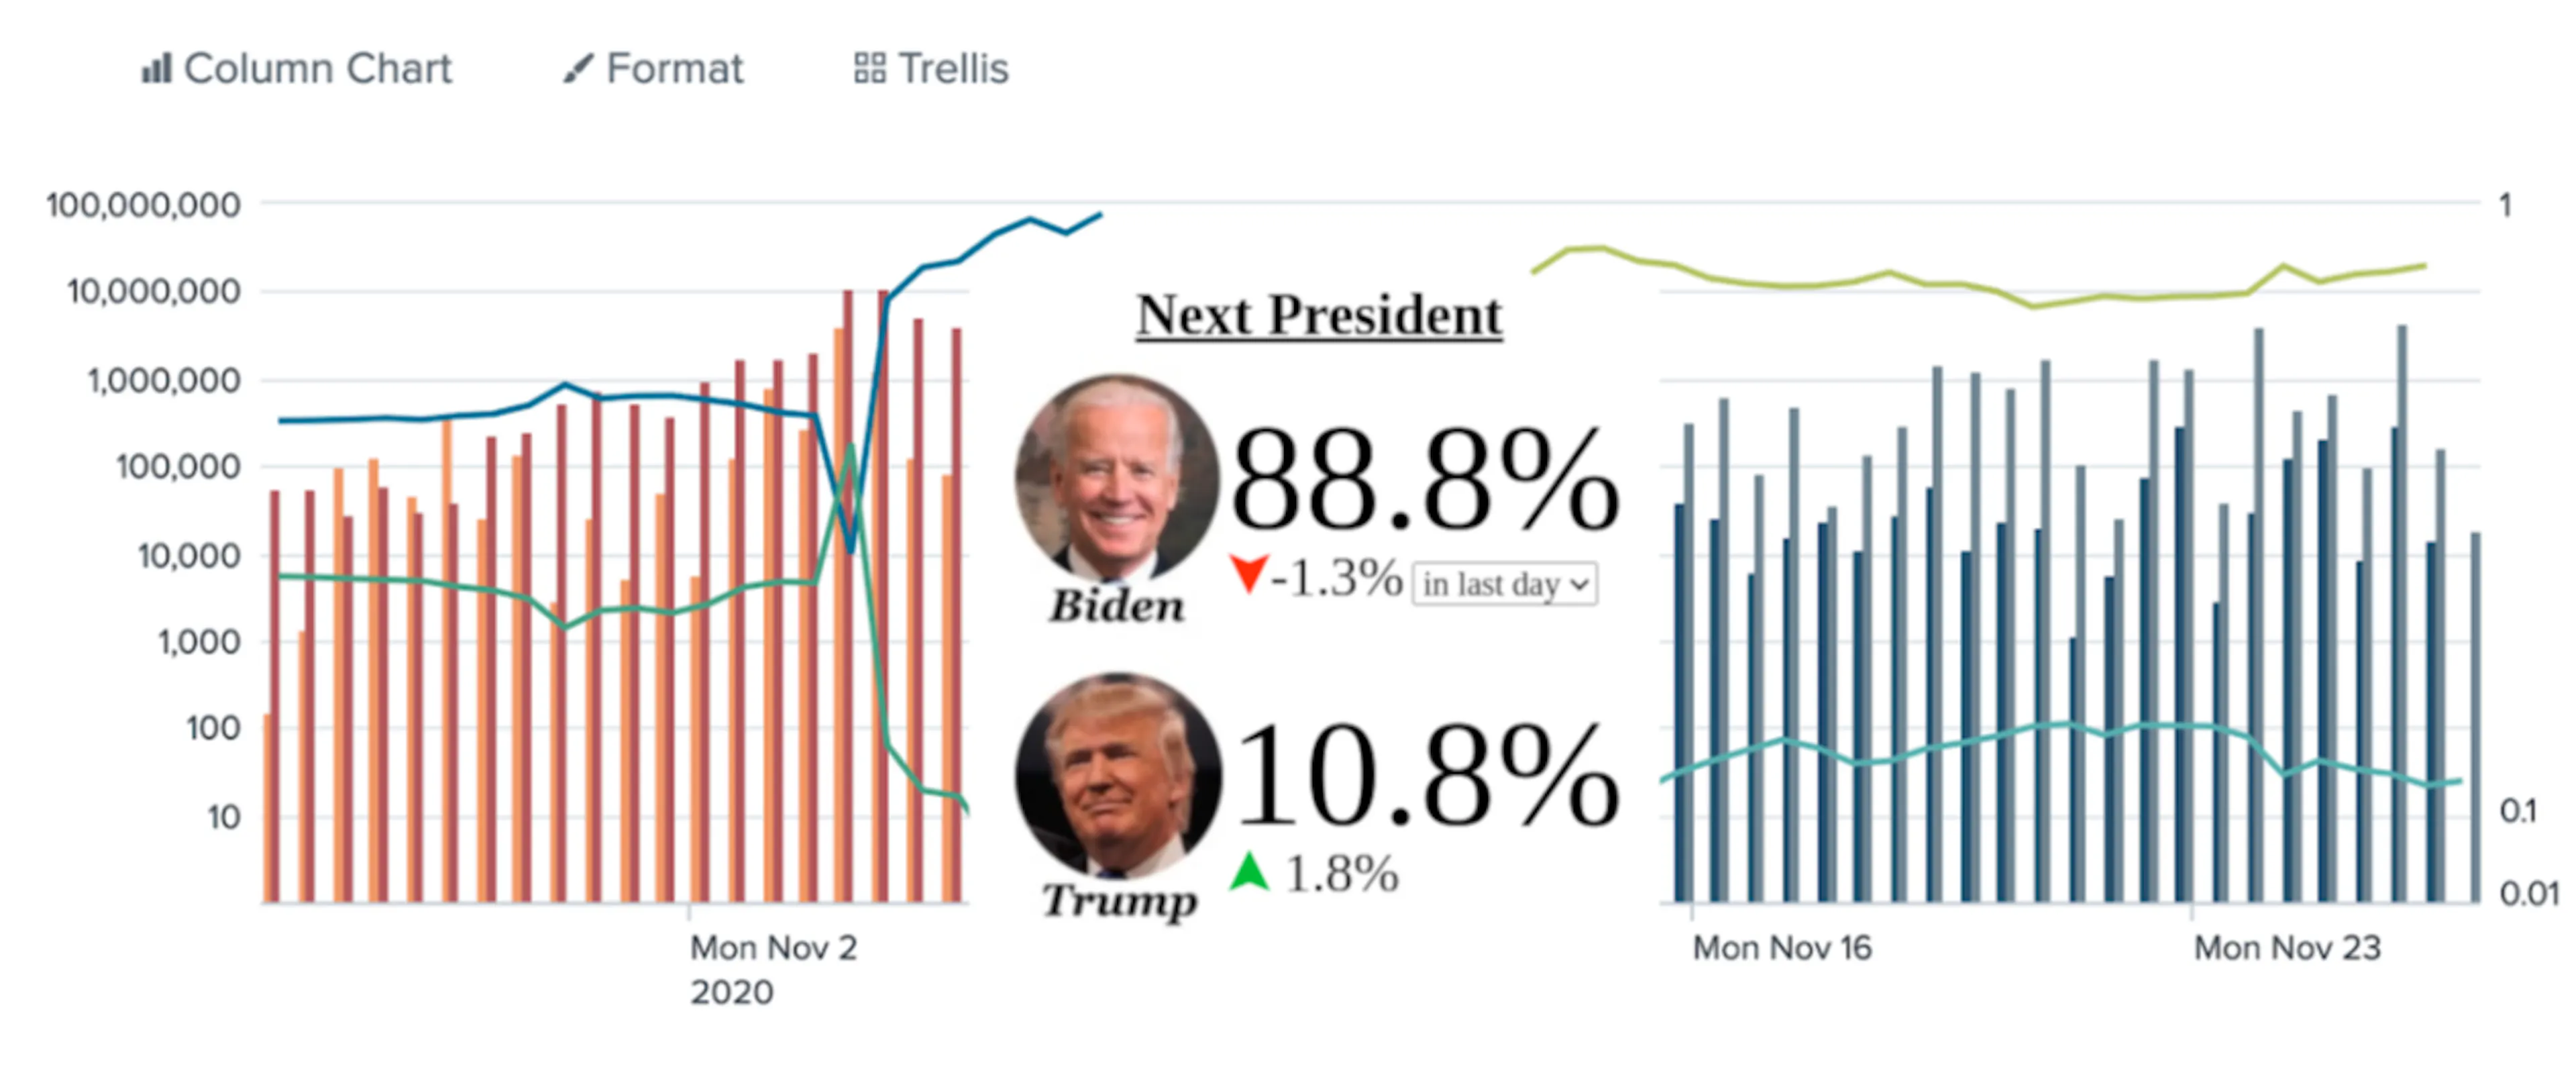Click the Column Chart bar icon
Viewport: 2576px width, 1085px height.
coord(156,69)
